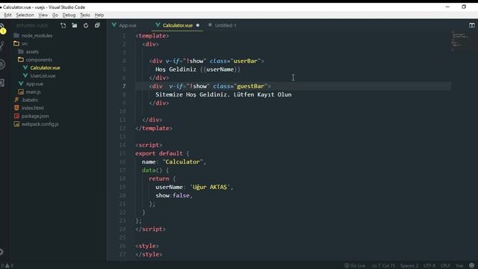Click the .babelrc file icon
This screenshot has height=269, width=478.
tap(16, 99)
